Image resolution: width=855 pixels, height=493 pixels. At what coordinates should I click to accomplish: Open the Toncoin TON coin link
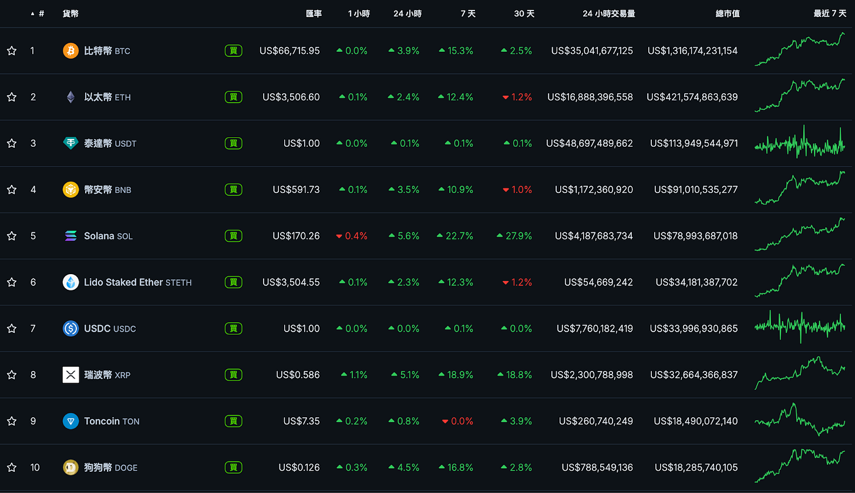(112, 421)
